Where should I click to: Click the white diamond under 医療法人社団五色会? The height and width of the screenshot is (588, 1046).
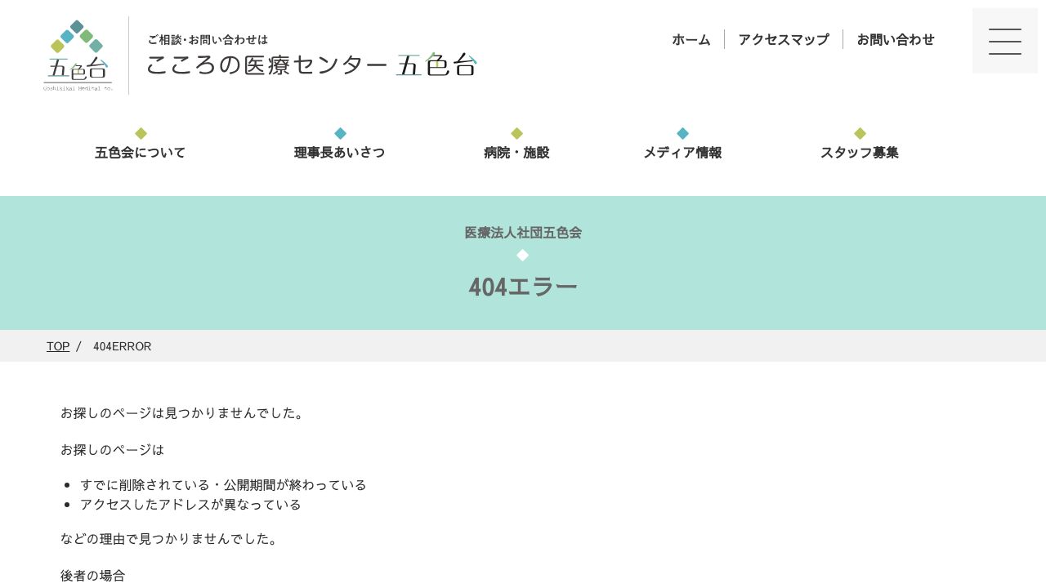[x=523, y=255]
